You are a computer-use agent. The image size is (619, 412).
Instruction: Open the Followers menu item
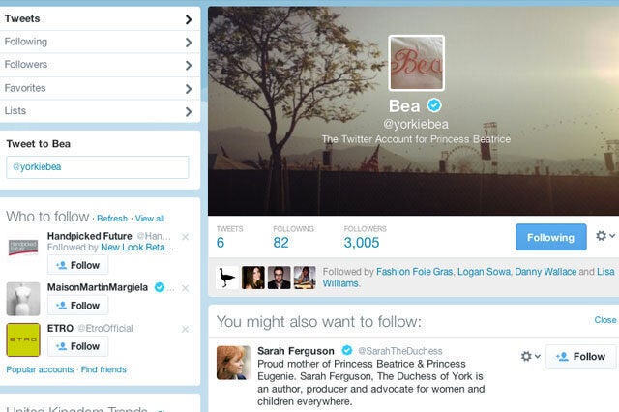[100, 65]
